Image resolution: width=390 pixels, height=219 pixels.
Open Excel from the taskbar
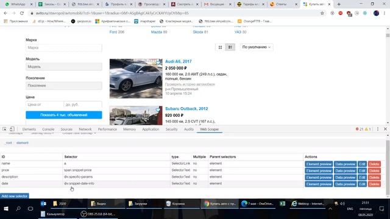[x=283, y=204]
